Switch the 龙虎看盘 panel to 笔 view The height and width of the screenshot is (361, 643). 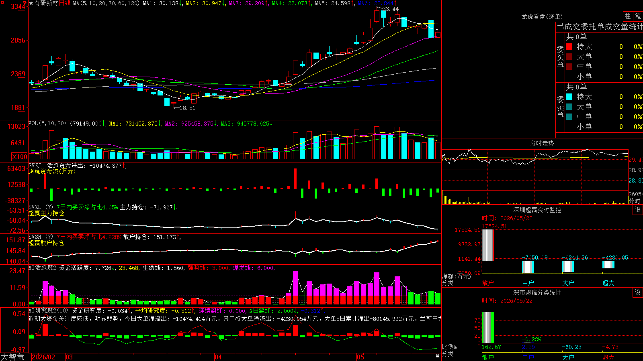(638, 16)
